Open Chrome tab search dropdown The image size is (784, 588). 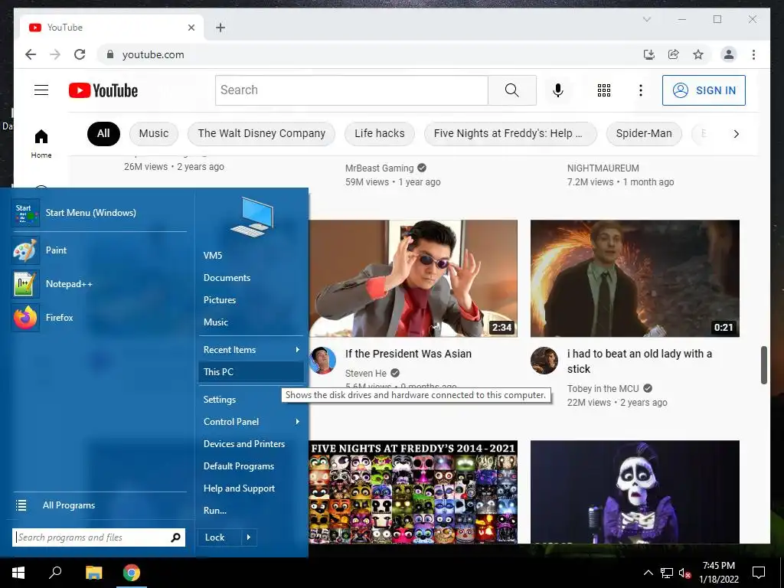coord(646,19)
